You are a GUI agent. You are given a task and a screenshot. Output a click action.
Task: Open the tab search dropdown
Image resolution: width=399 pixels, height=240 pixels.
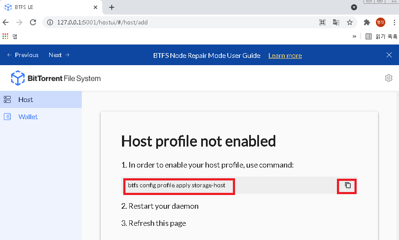tap(354, 7)
